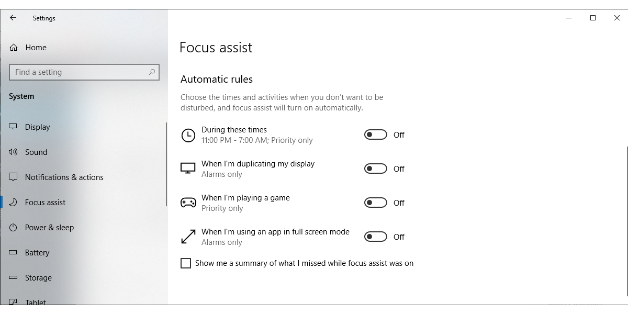Click the search magnifier icon
The height and width of the screenshot is (314, 628).
tap(152, 72)
